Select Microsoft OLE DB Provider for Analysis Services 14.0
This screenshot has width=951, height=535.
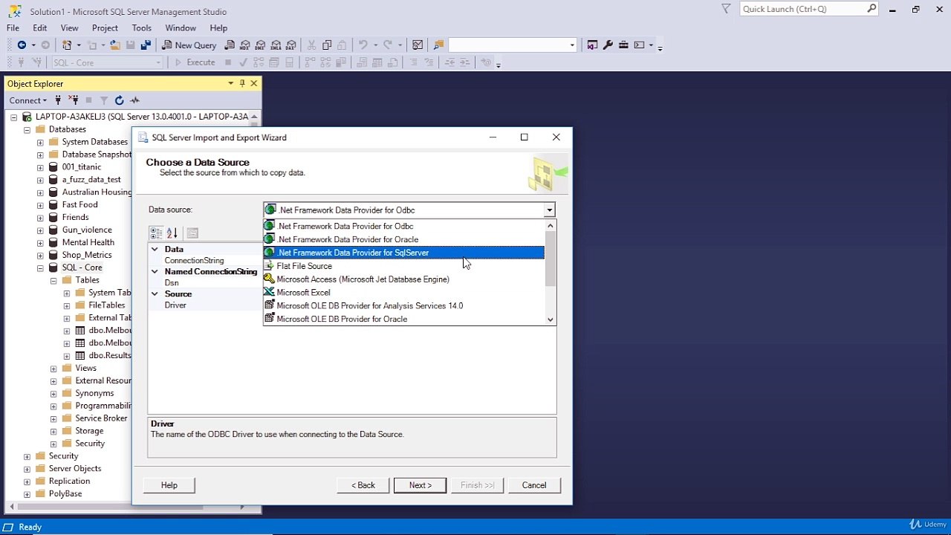[404, 306]
